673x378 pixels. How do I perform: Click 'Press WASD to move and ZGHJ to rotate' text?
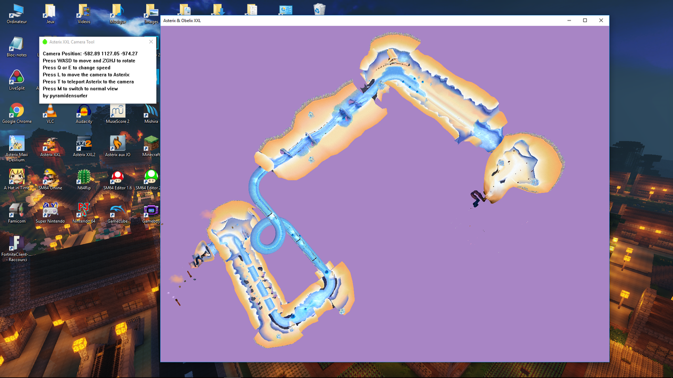(x=89, y=61)
